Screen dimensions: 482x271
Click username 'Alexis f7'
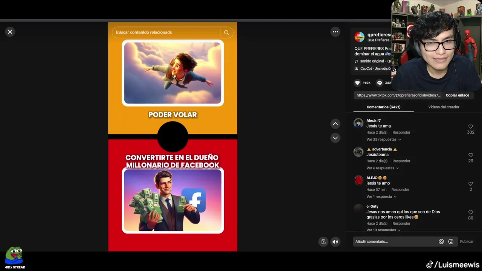click(x=374, y=121)
